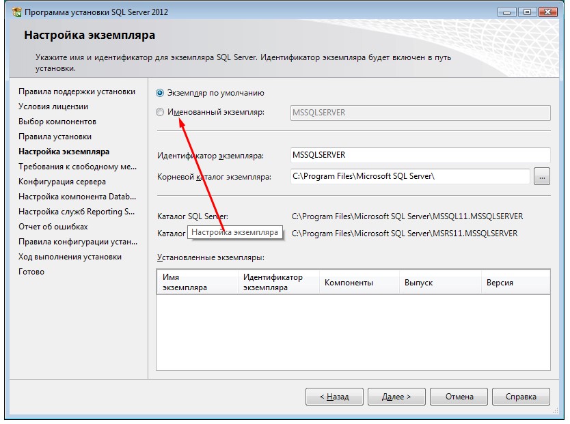This screenshot has width=570, height=424.
Task: Open the Выбор компонентов step
Action: [x=57, y=122]
